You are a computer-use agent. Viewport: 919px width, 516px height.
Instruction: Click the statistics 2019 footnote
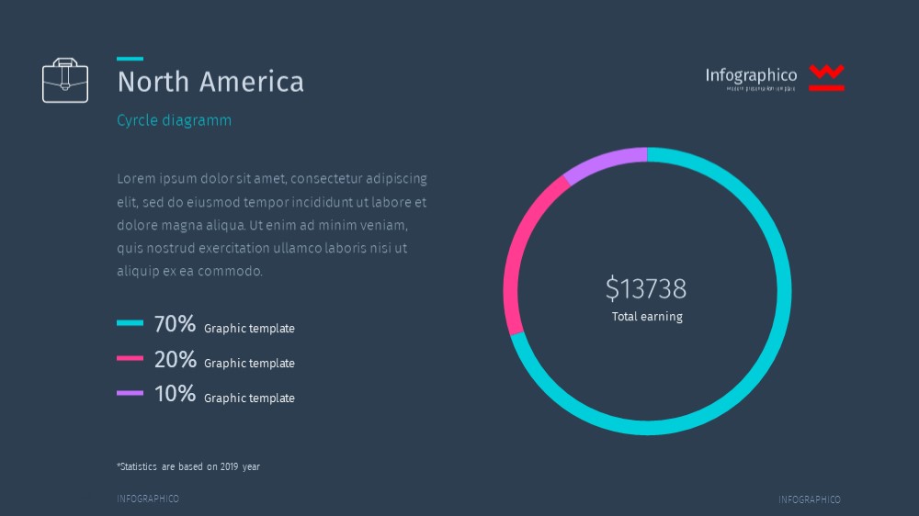point(188,466)
